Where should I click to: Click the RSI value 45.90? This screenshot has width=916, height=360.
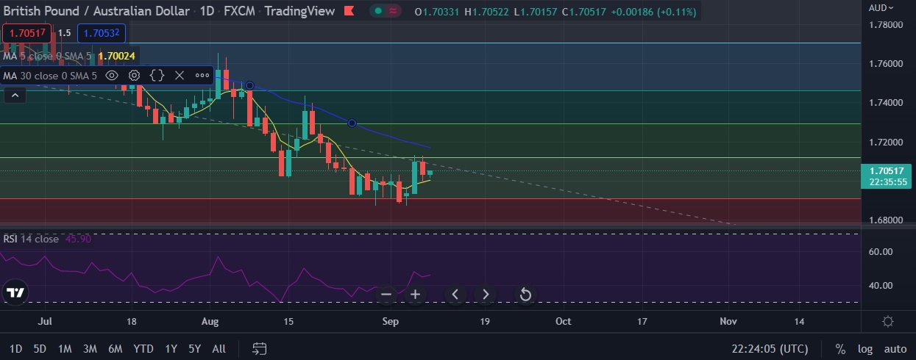78,239
